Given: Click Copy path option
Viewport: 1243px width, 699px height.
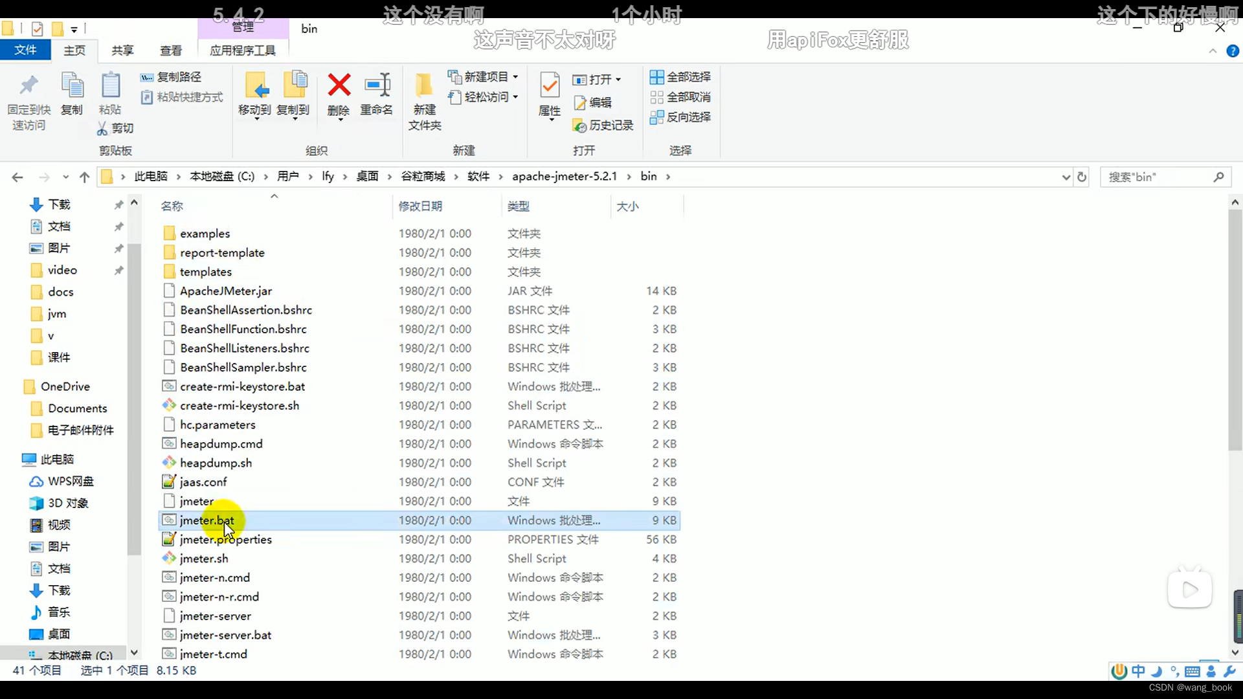Looking at the screenshot, I should coord(171,77).
